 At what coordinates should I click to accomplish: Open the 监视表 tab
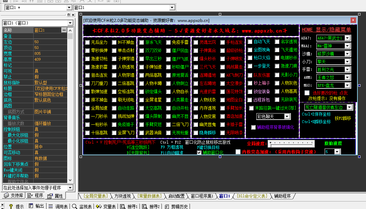coord(82,206)
